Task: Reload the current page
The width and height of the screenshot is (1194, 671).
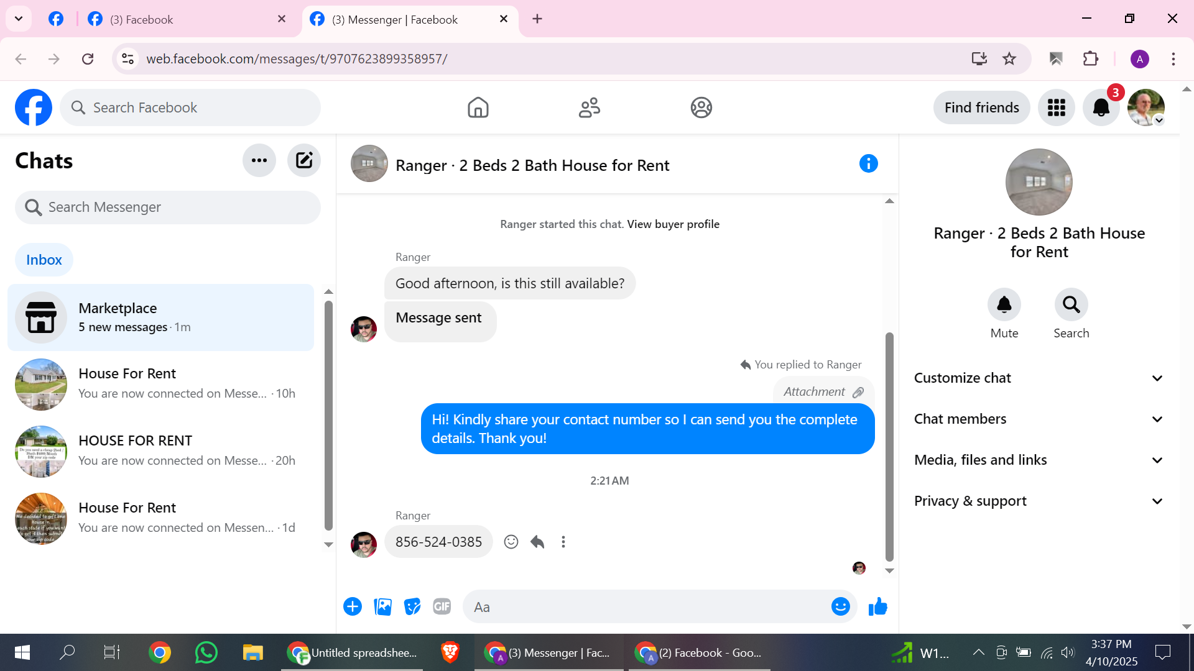Action: 88,59
